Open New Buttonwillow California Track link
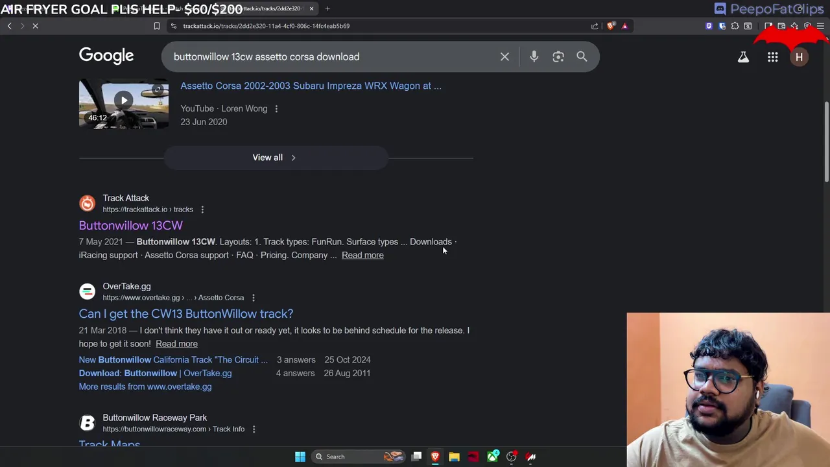 coord(173,359)
